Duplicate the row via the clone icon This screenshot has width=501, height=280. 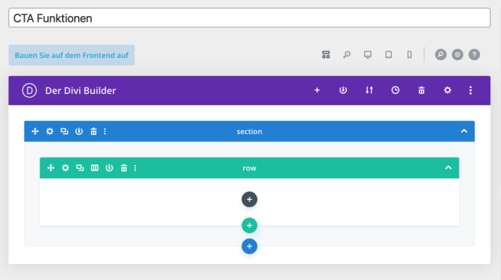[x=80, y=168]
